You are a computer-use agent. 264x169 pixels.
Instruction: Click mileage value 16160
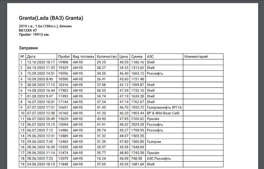pyautogui.click(x=63, y=113)
